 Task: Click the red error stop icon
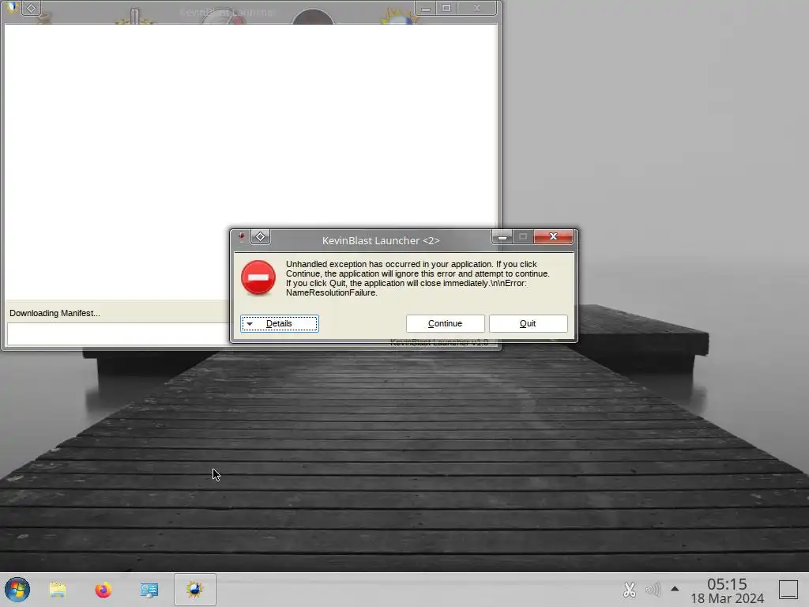(x=258, y=277)
